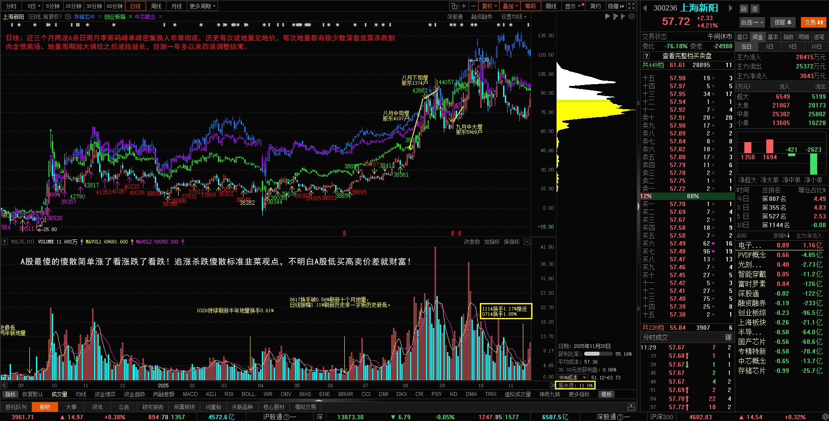Open the 资金 funds tab

point(758,37)
